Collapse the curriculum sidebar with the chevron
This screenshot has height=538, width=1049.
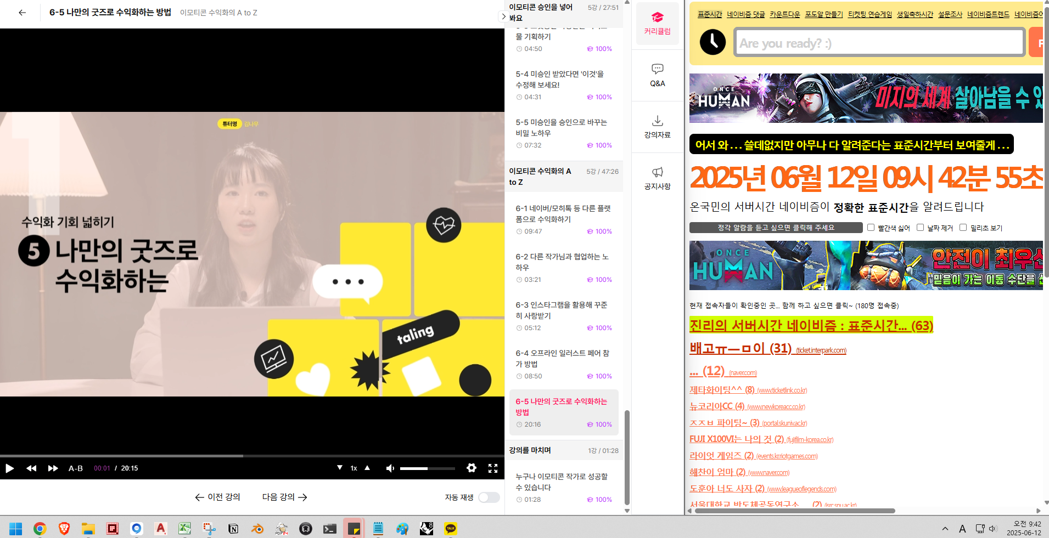(x=503, y=16)
